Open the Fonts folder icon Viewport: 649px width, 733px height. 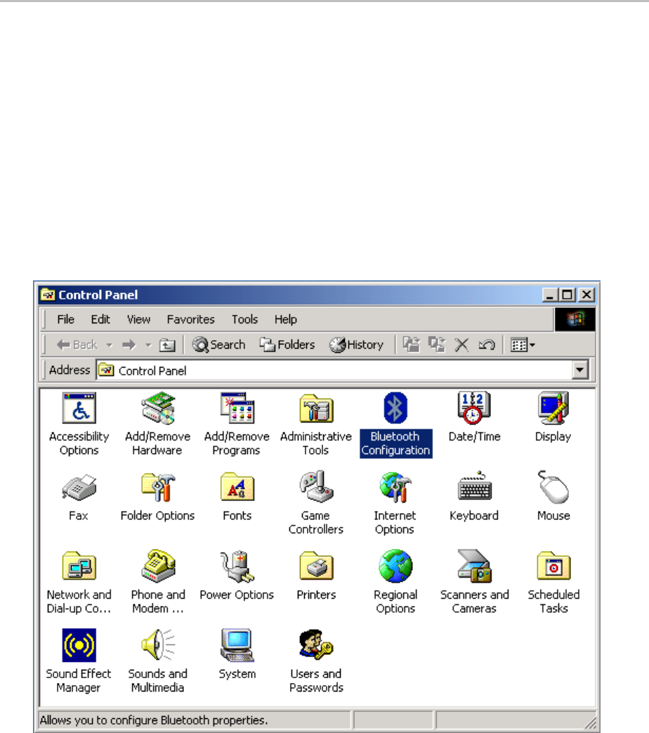tap(237, 488)
